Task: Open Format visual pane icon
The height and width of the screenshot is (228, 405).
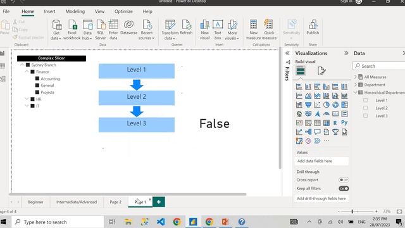Action: (x=321, y=70)
